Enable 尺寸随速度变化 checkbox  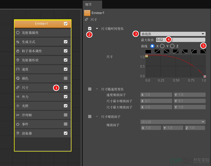pyautogui.click(x=90, y=89)
